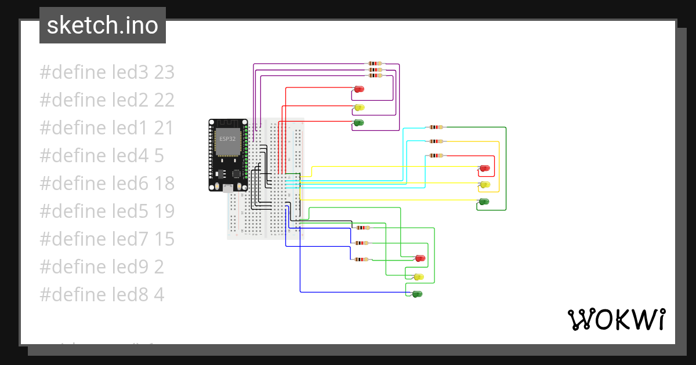Toggle the green LED at the far right
Viewport: 696px width, 365px height.
click(484, 201)
